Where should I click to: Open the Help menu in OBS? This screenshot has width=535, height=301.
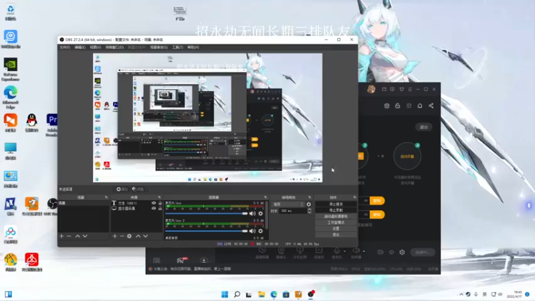click(x=193, y=47)
